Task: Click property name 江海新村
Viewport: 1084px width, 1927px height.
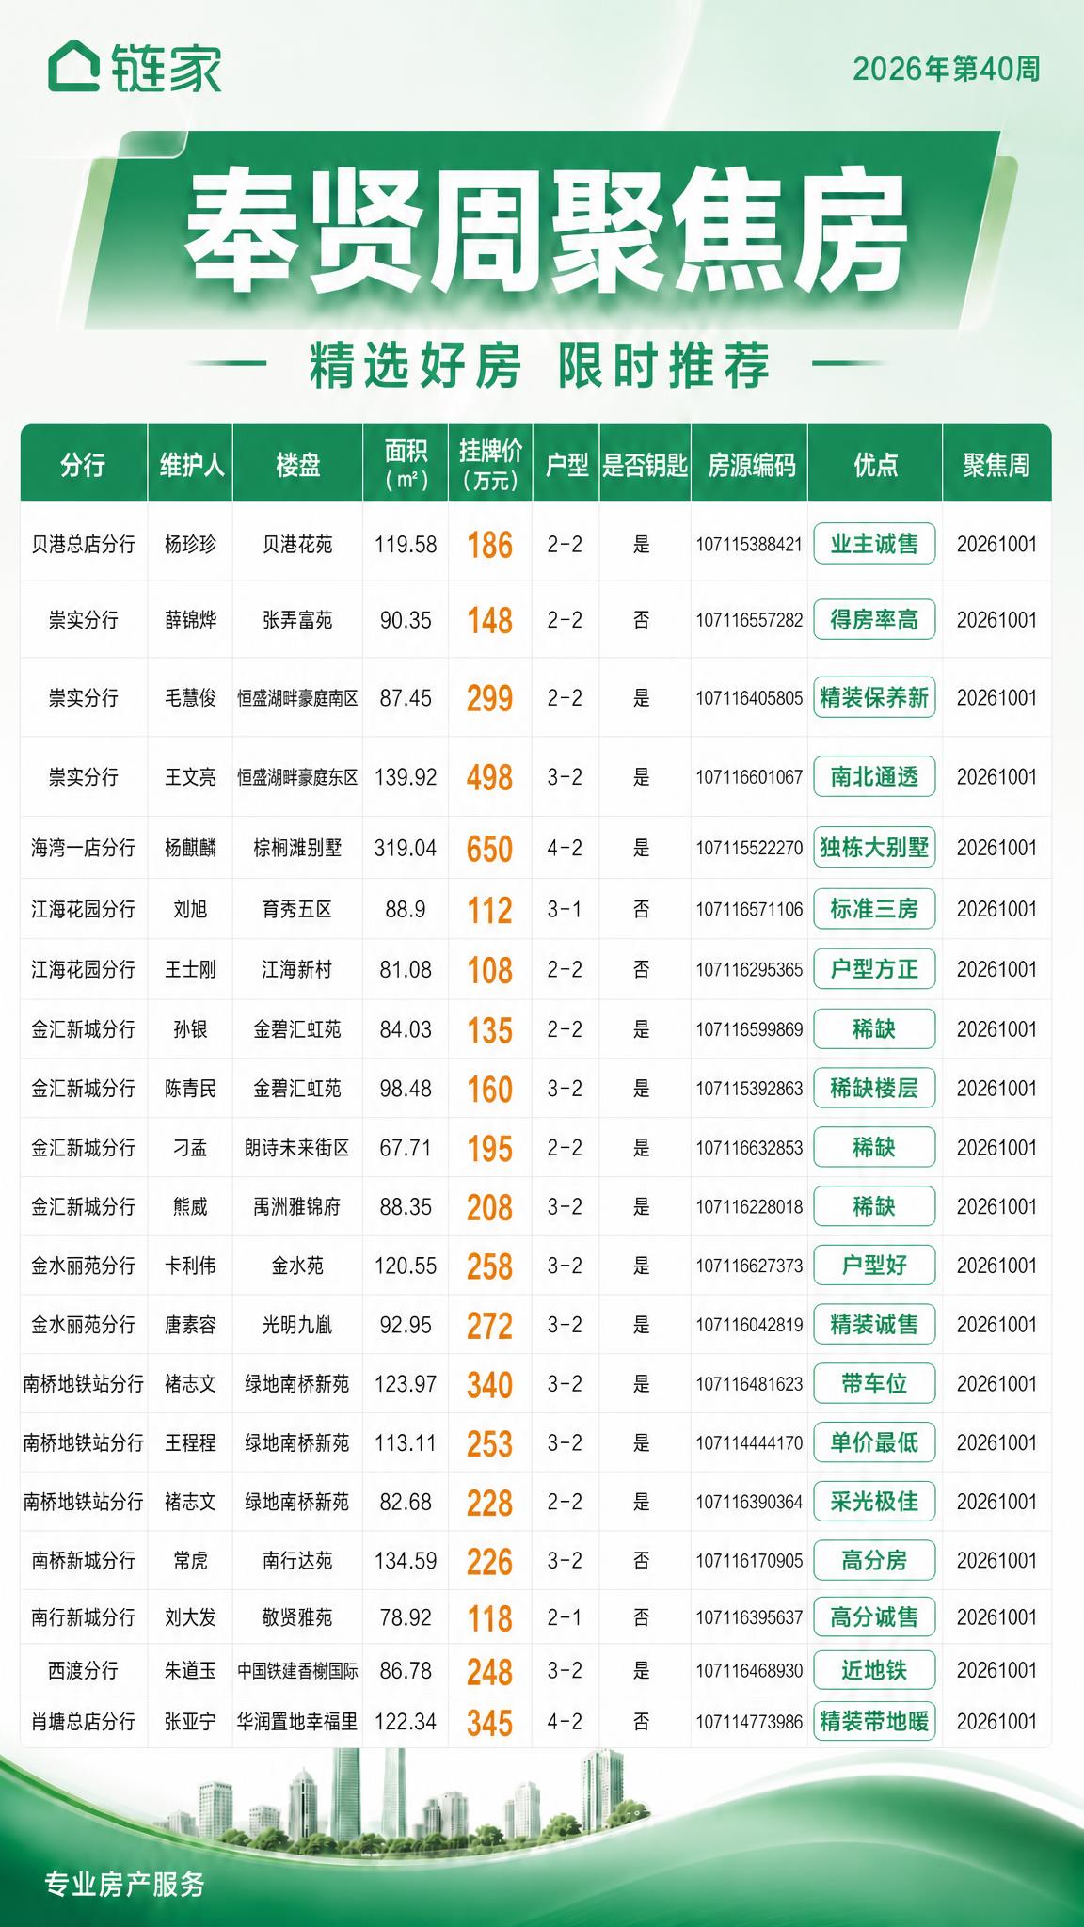Action: pyautogui.click(x=297, y=969)
